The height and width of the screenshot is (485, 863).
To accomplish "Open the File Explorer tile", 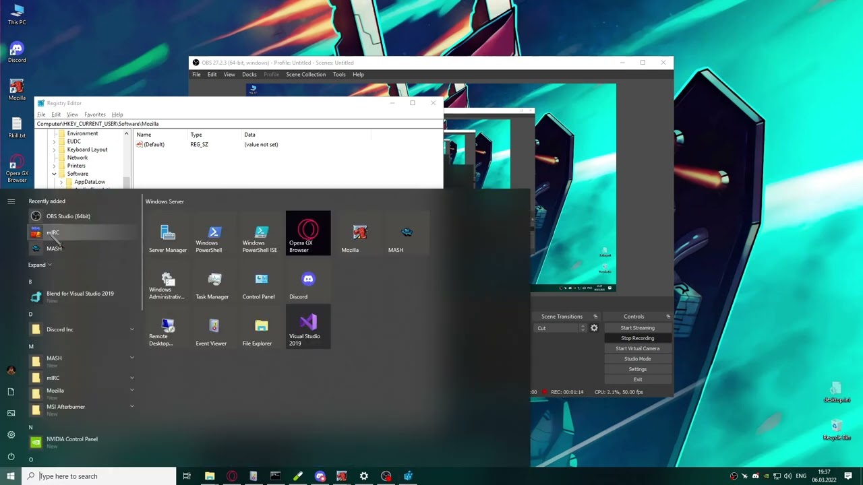I will [262, 327].
